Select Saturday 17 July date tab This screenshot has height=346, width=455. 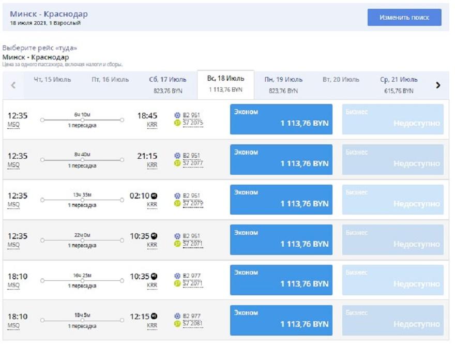coord(168,85)
